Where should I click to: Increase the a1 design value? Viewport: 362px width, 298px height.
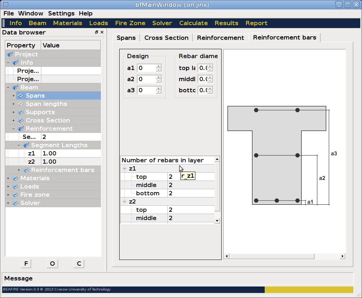pos(158,66)
